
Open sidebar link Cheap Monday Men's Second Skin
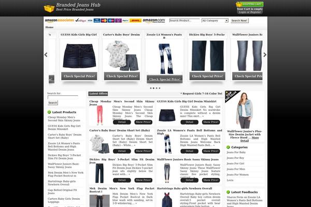(64, 119)
